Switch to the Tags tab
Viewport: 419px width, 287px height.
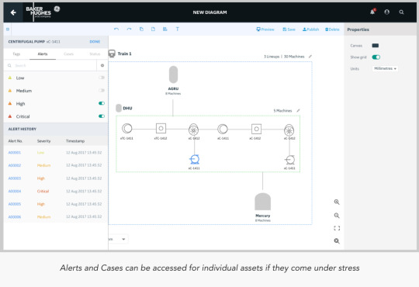pyautogui.click(x=16, y=54)
